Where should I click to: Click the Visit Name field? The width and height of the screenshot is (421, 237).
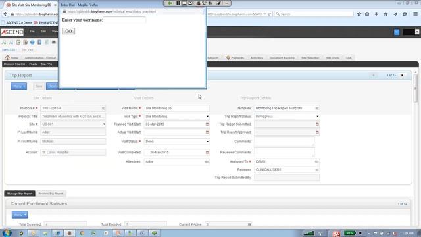click(176, 108)
